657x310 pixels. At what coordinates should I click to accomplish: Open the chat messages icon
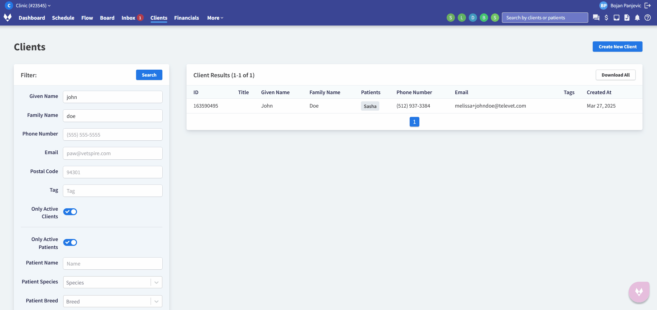pyautogui.click(x=596, y=18)
